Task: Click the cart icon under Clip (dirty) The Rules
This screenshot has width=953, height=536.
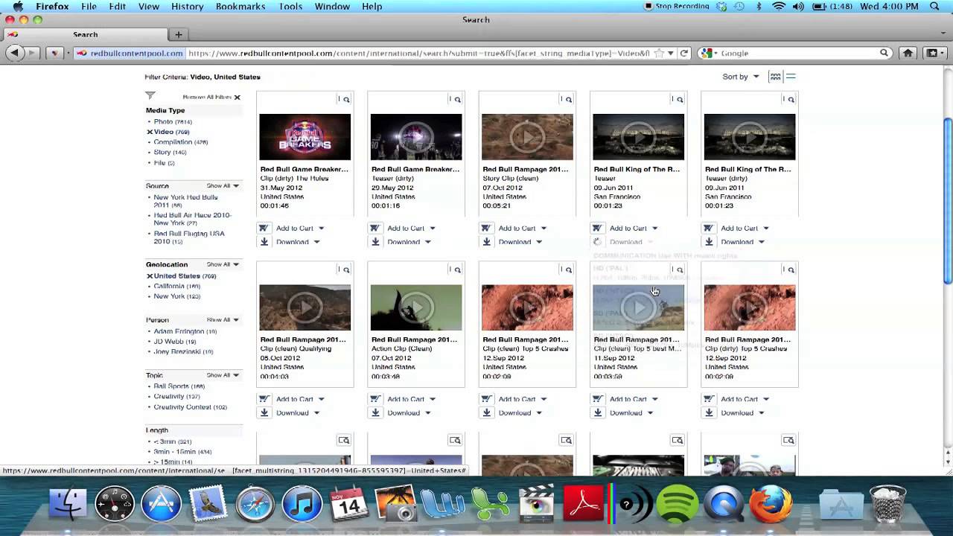Action: coord(264,228)
